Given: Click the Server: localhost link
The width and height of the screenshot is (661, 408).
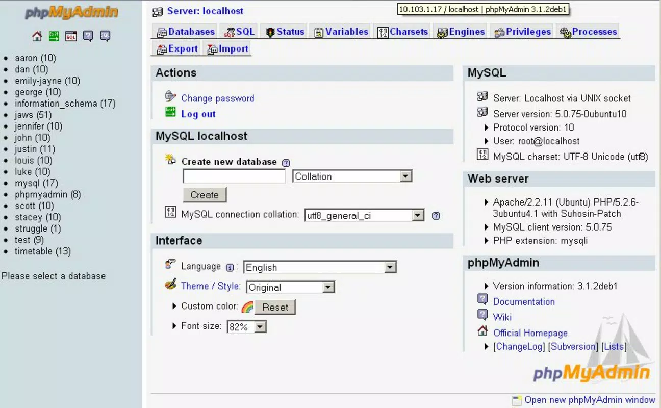Looking at the screenshot, I should (205, 11).
